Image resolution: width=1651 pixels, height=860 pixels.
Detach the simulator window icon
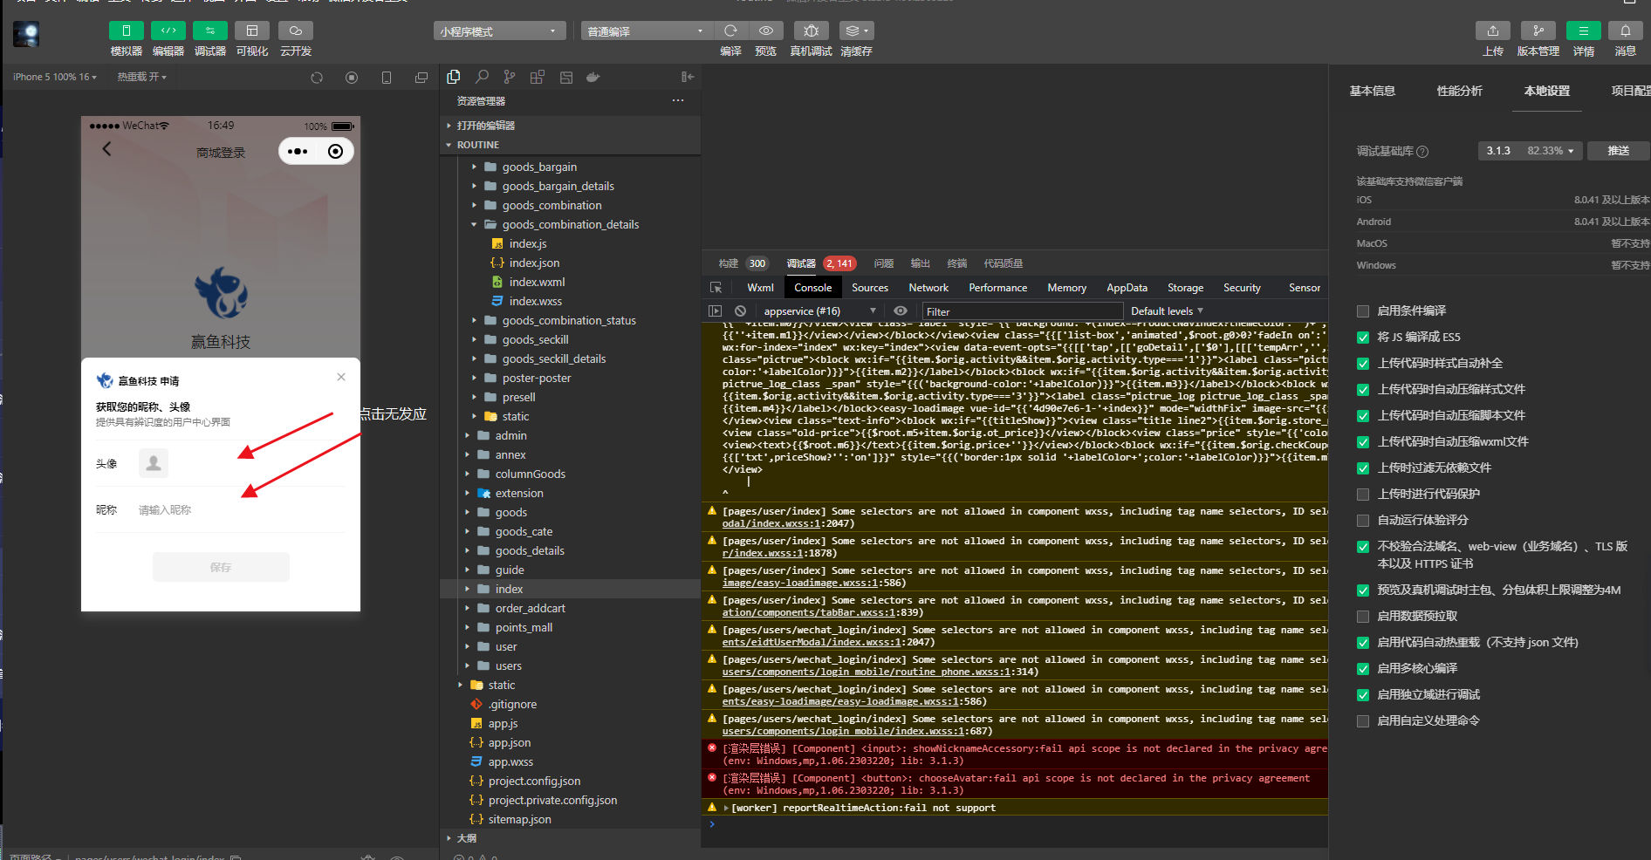point(421,78)
